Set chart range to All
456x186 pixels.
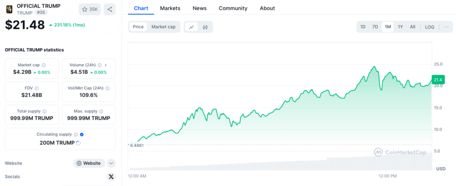(x=413, y=27)
